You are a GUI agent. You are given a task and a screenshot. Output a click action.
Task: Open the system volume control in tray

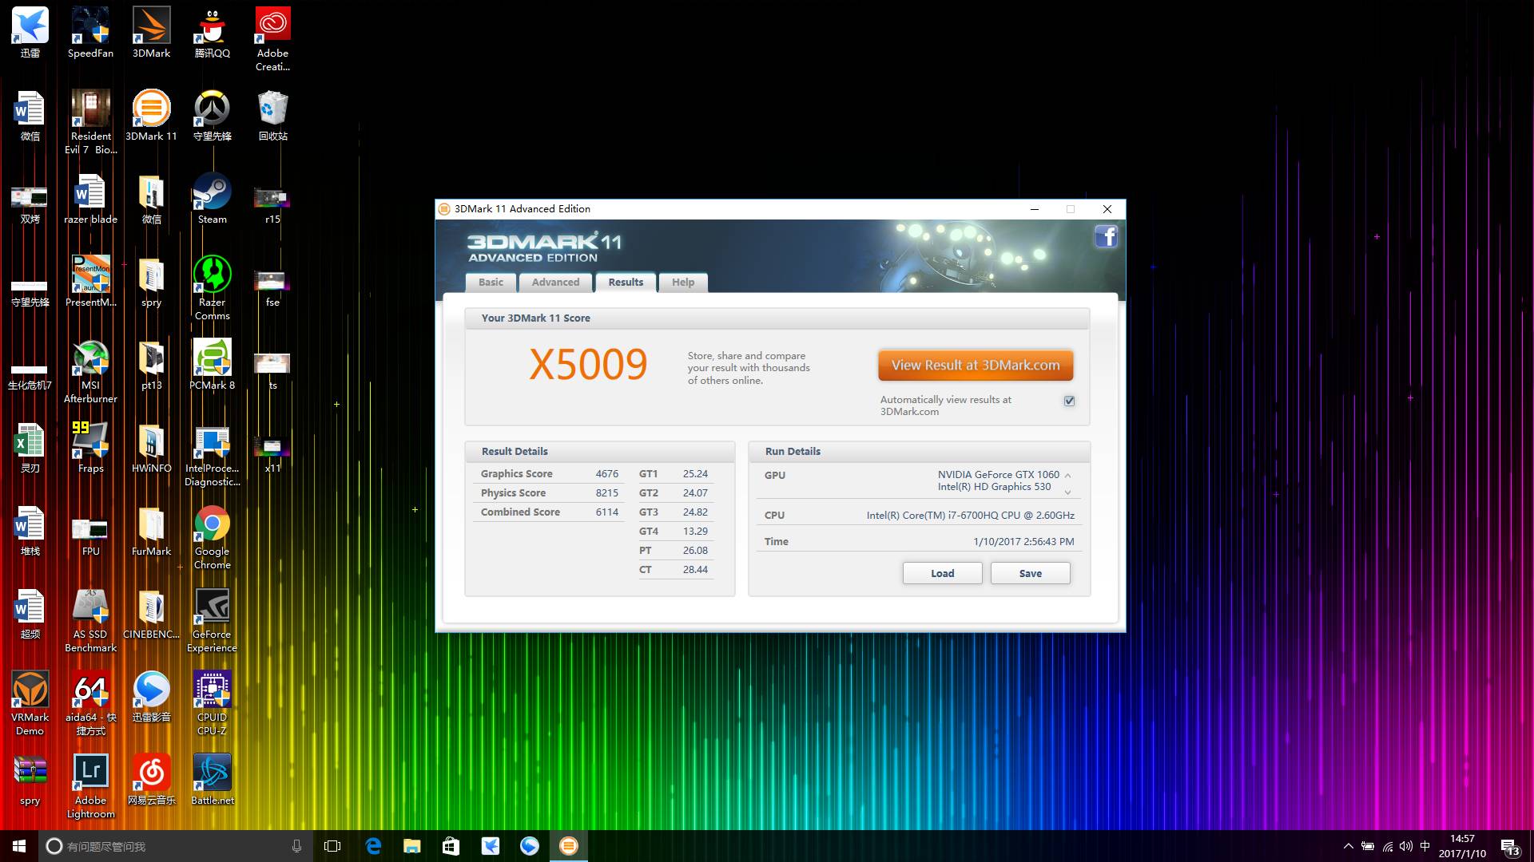pyautogui.click(x=1405, y=846)
